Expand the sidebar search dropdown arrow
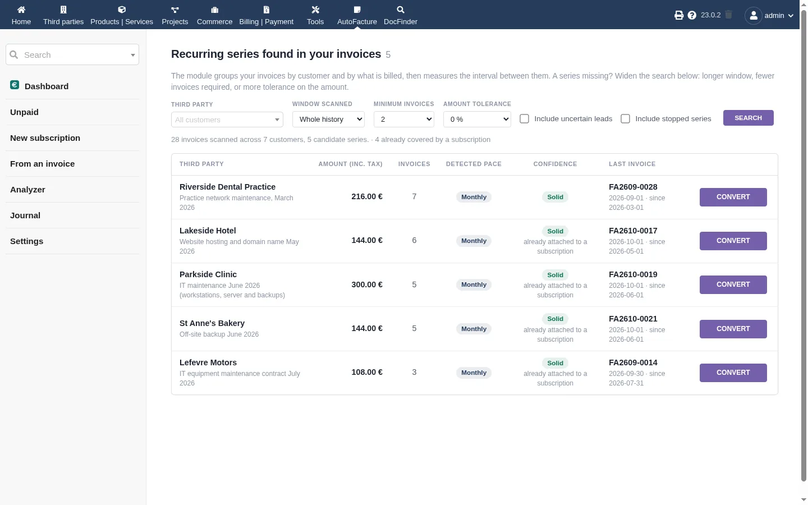 click(x=133, y=55)
